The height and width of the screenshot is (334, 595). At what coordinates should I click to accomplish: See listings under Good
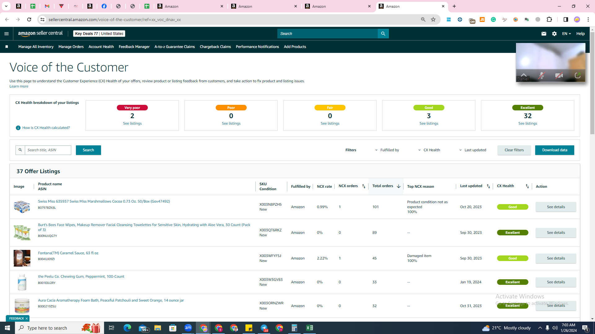click(429, 123)
